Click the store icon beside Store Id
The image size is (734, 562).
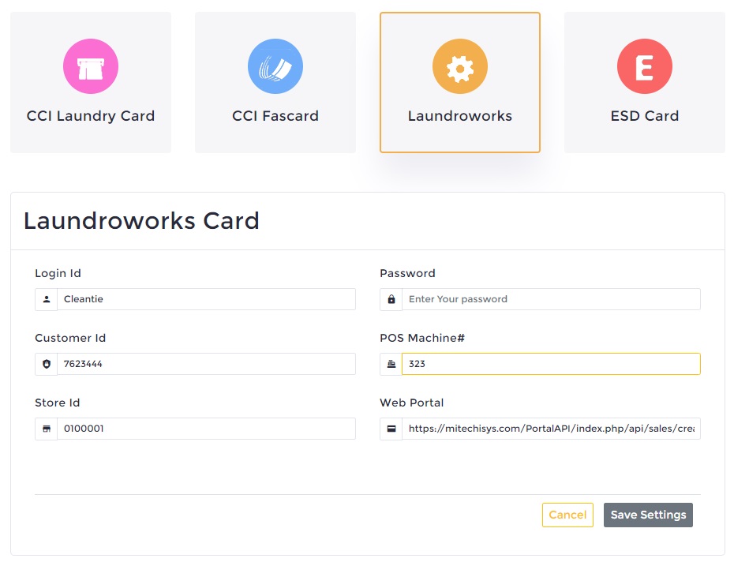tap(47, 429)
